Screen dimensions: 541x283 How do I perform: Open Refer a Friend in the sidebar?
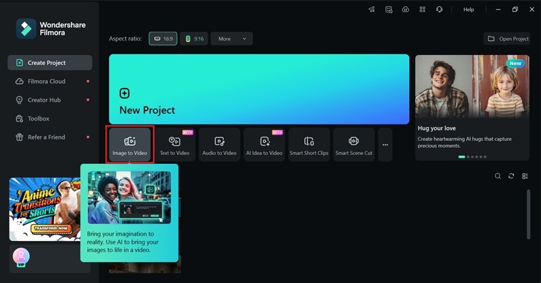coord(50,137)
